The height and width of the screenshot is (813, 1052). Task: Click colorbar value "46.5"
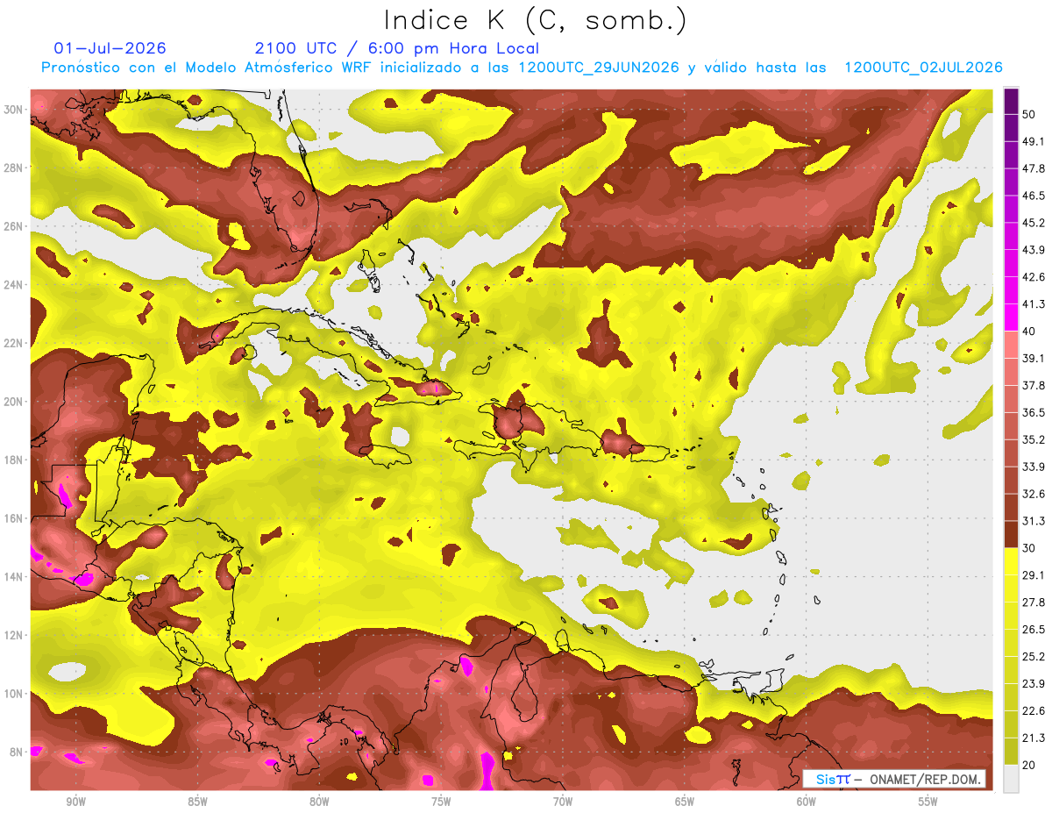[1034, 196]
